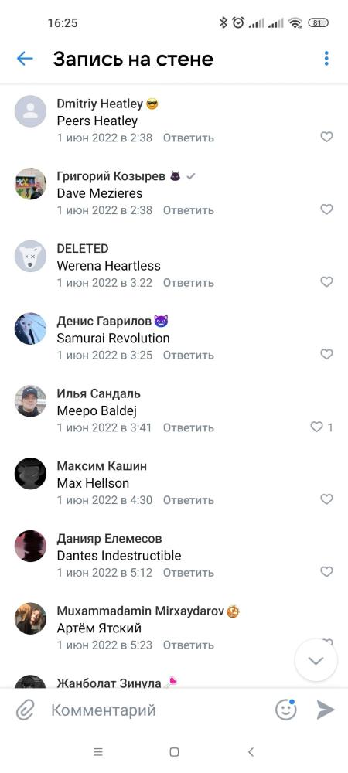Open Максим Кашин's avatar
348x773 pixels.
[31, 473]
